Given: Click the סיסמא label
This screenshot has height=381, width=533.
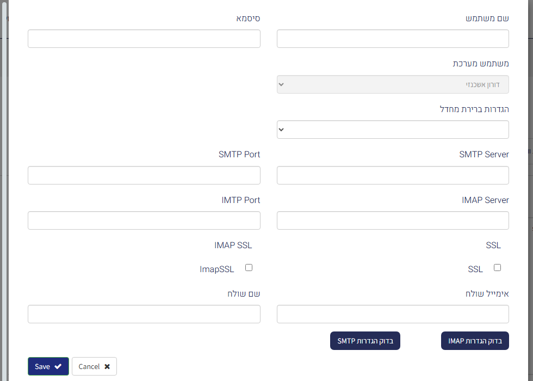Looking at the screenshot, I should coord(248,19).
